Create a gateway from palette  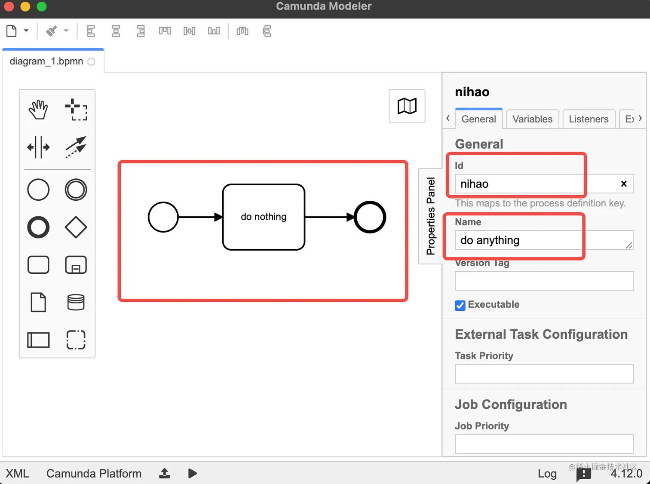76,227
